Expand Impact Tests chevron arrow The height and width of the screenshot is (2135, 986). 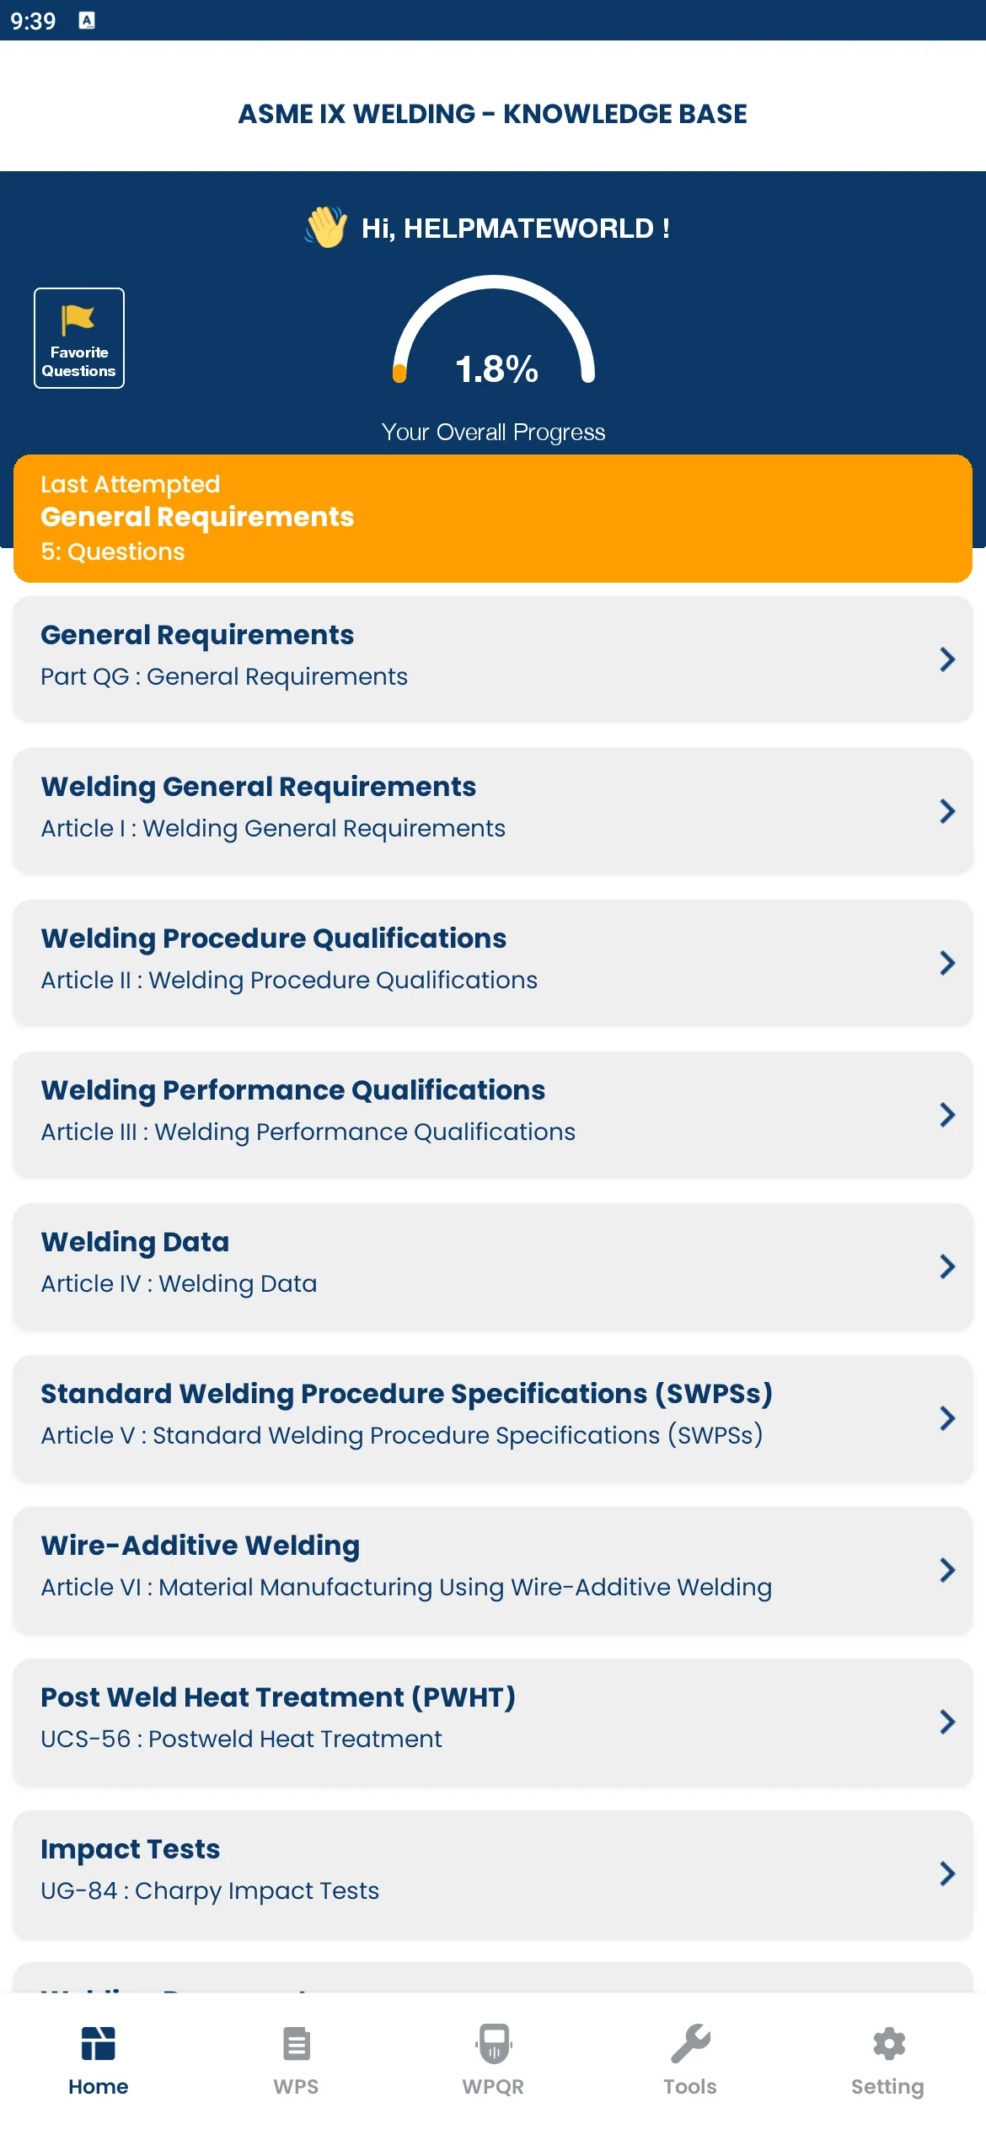(x=947, y=1874)
